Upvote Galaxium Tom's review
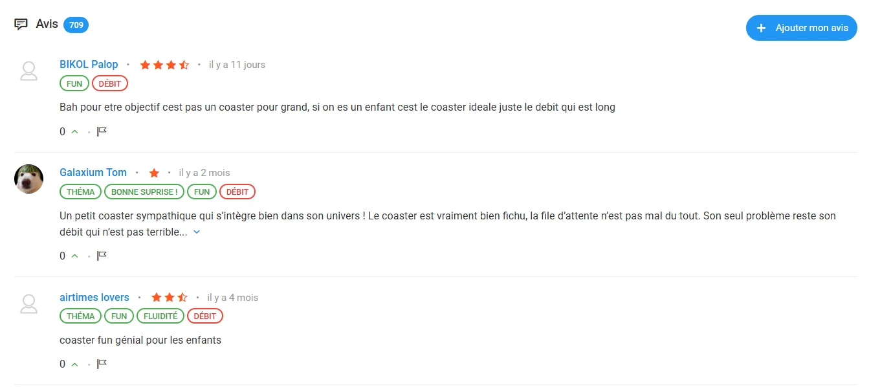 tap(74, 256)
